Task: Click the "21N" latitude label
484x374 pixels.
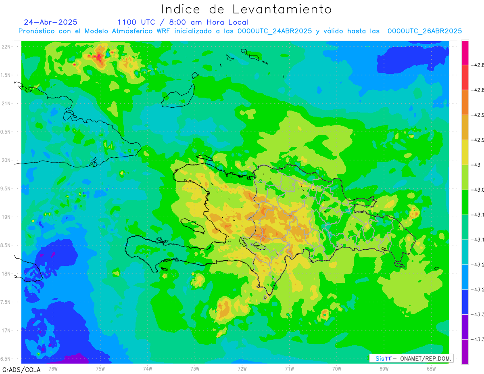Action: pos(6,104)
